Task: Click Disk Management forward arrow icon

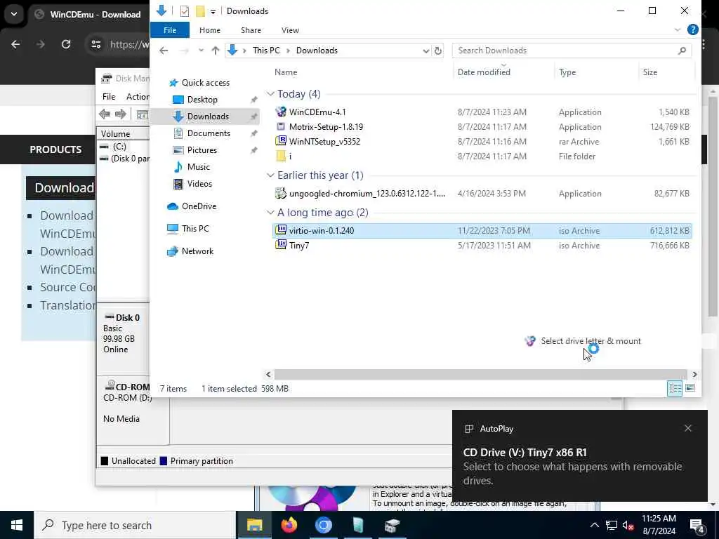Action: 121,114
